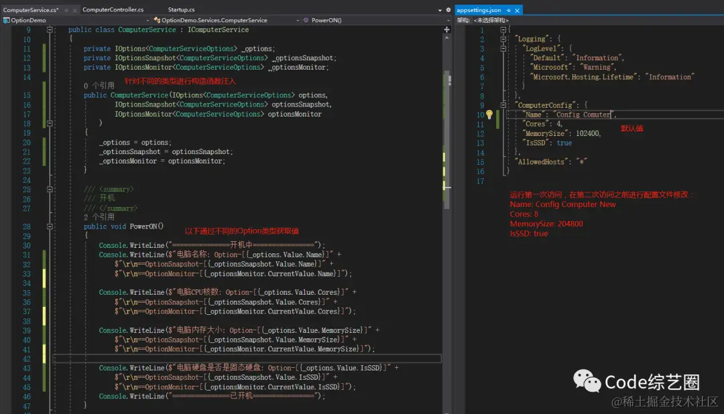Open the OptionDemo.Services.ComputerService type dropdown

(227, 20)
